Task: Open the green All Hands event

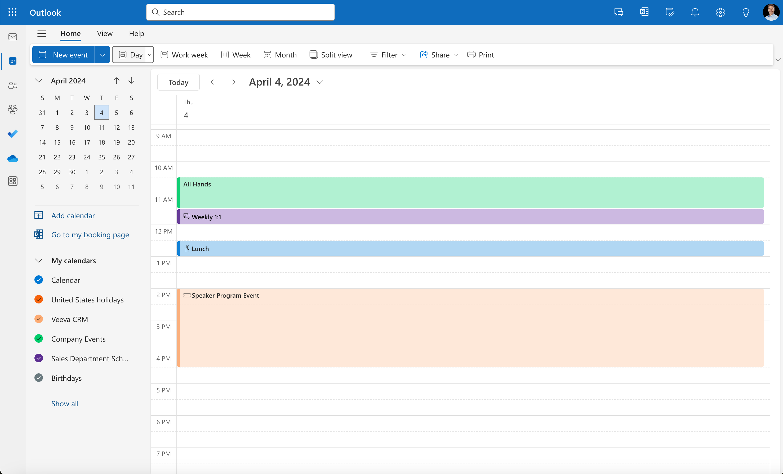Action: [470, 193]
